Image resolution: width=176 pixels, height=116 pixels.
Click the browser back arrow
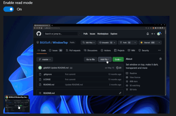tap(35, 28)
